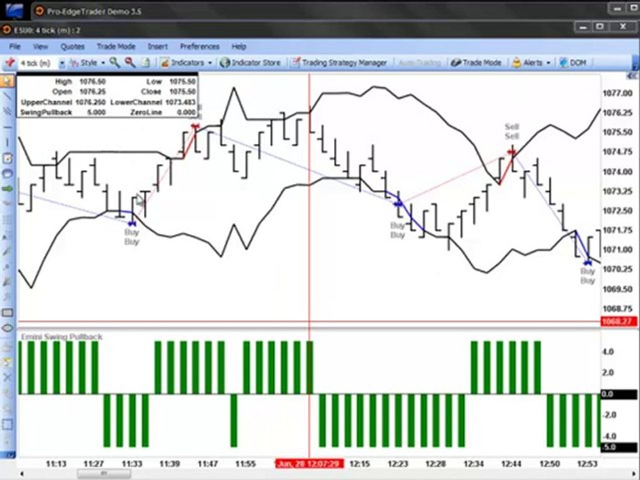Select the parallel channel lines tool
The image size is (640, 480).
pyautogui.click(x=7, y=111)
